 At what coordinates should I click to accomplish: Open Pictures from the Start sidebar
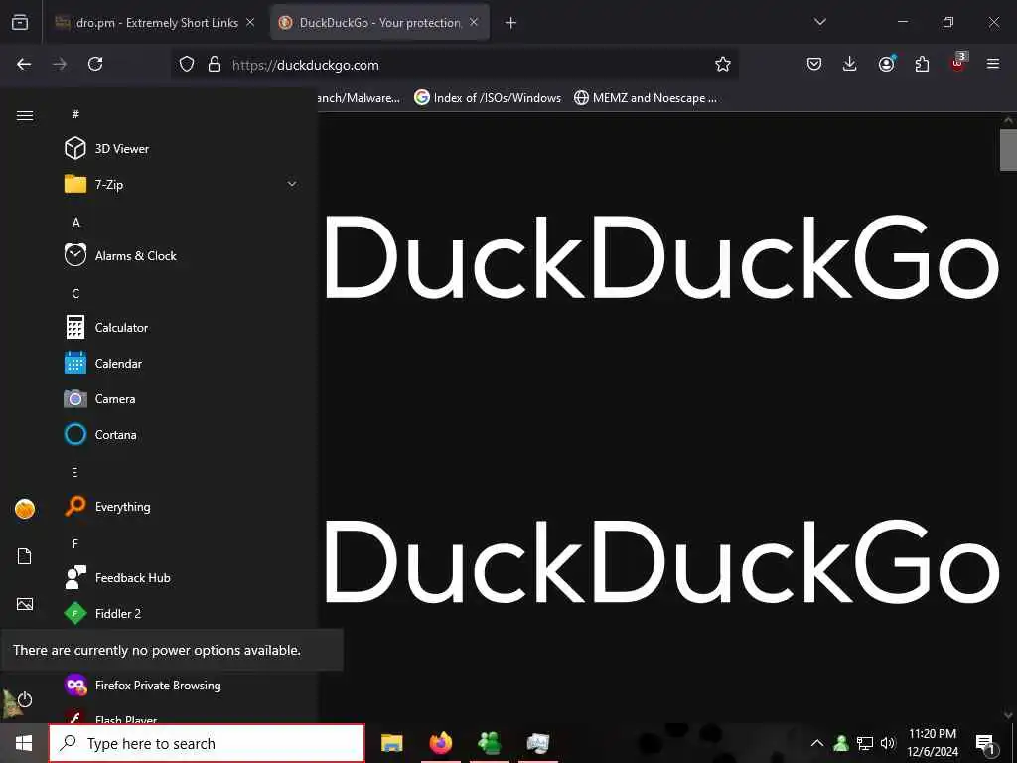(x=25, y=604)
